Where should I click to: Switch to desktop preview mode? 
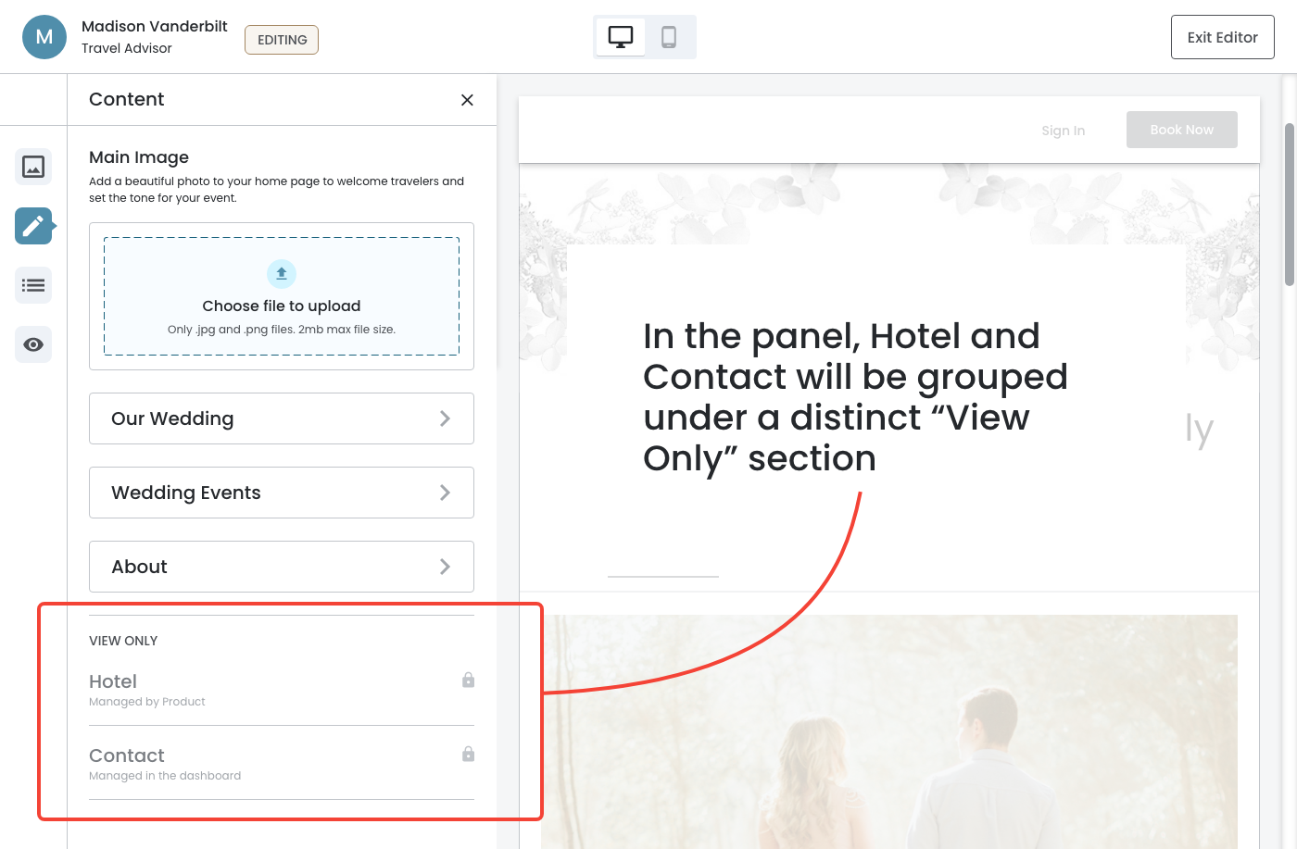coord(621,37)
